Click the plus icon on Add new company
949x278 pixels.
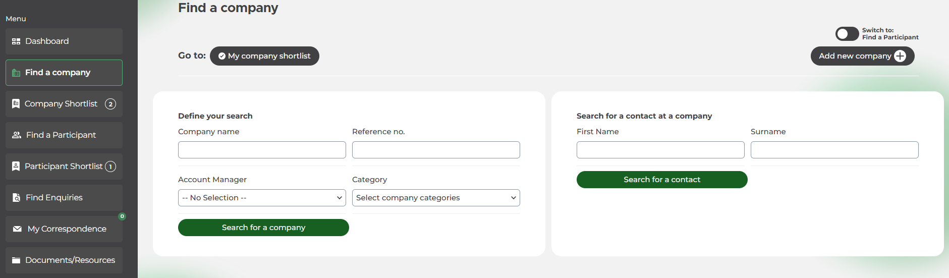pyautogui.click(x=900, y=56)
